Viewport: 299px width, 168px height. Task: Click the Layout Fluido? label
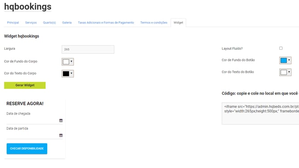pos(232,48)
